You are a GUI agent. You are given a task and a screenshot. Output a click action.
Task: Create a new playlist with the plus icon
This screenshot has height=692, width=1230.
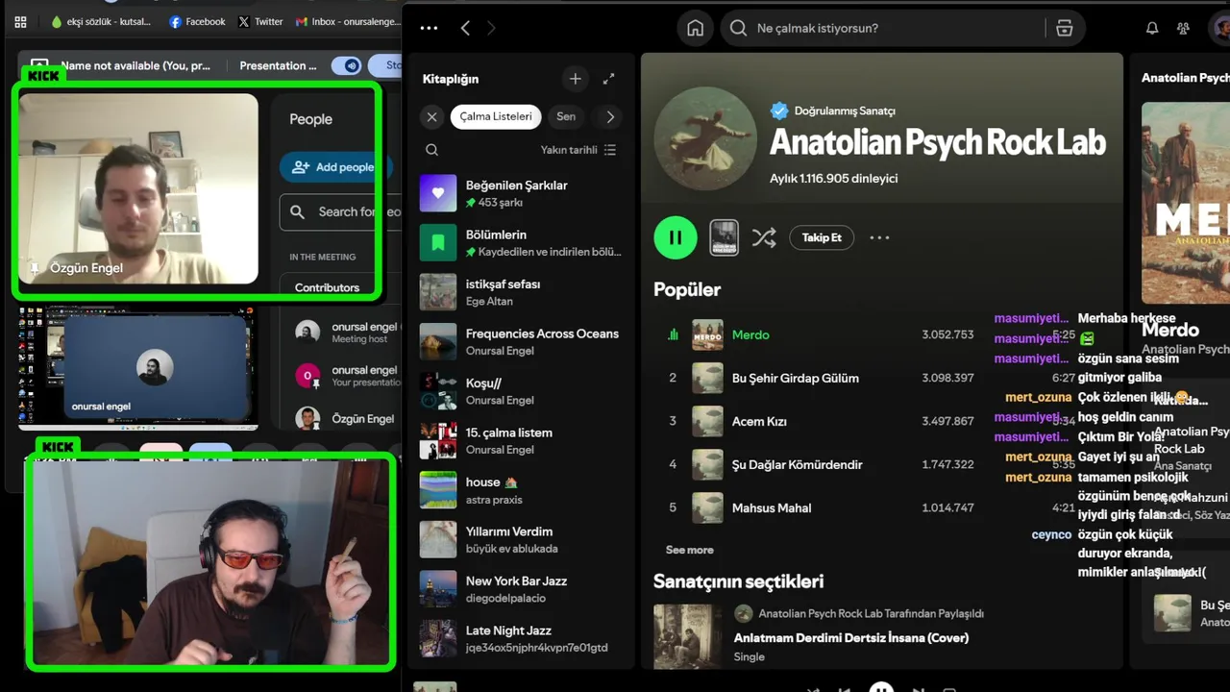tap(575, 79)
